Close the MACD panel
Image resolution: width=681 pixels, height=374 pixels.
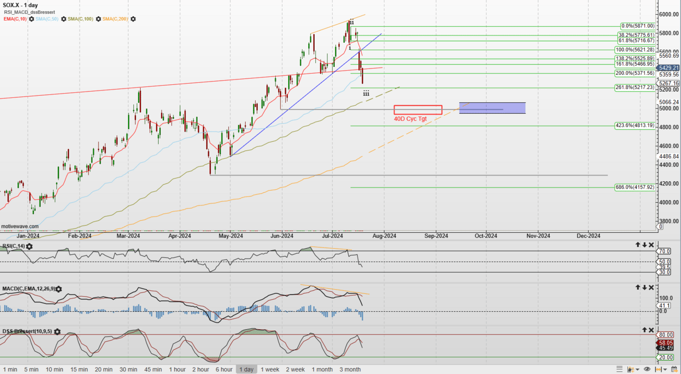[x=651, y=288]
